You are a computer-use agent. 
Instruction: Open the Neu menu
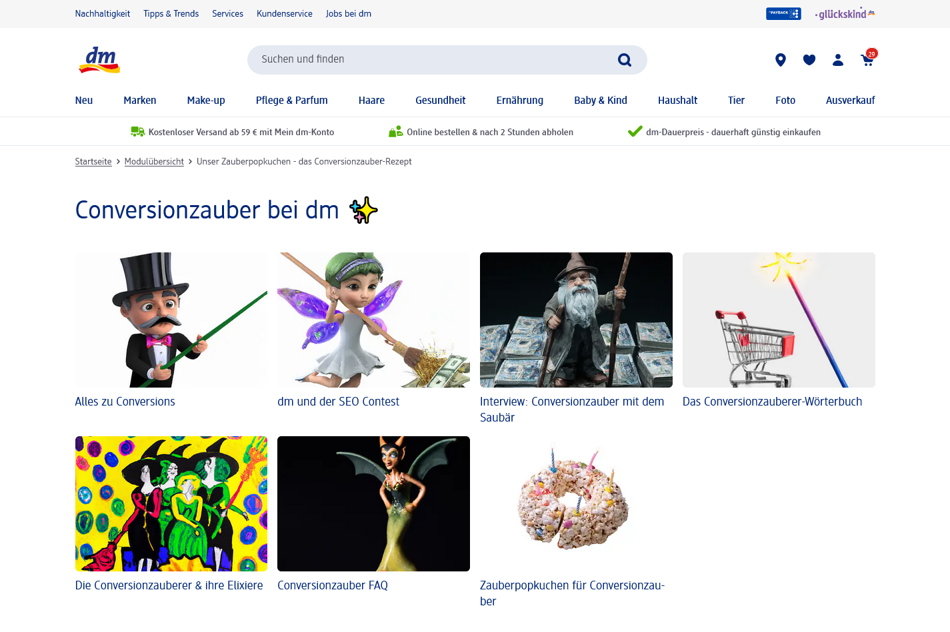click(84, 101)
